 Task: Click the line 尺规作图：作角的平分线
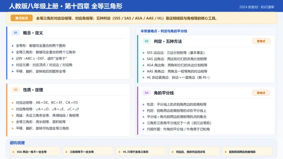point(178,129)
